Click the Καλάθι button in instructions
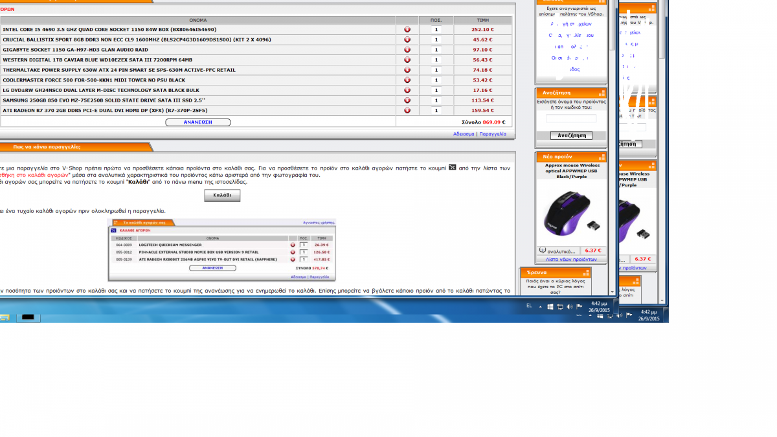 point(222,195)
